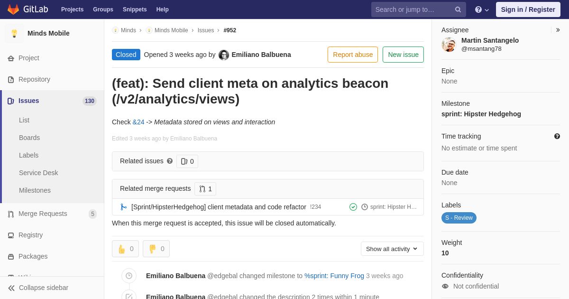Click the GitLab fox logo

[x=13, y=9]
